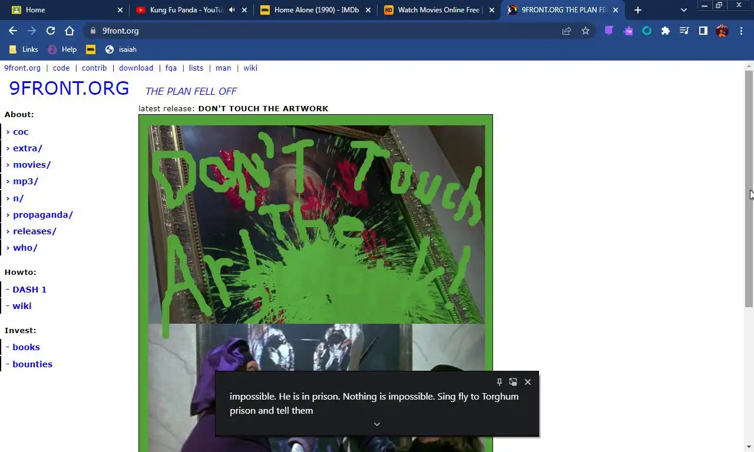Open the fqa nav link

[x=171, y=68]
